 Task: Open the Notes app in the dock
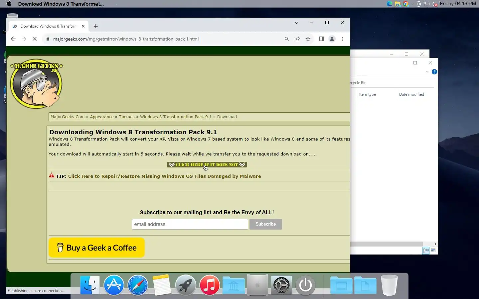(x=162, y=285)
